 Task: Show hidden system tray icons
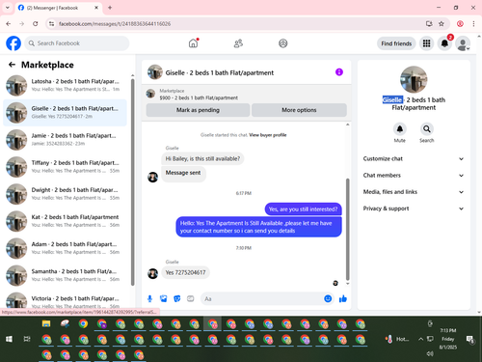pyautogui.click(x=420, y=339)
